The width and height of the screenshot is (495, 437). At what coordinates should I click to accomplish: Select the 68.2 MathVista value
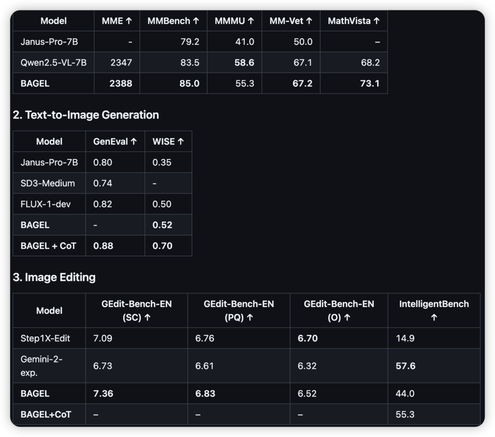coord(370,62)
